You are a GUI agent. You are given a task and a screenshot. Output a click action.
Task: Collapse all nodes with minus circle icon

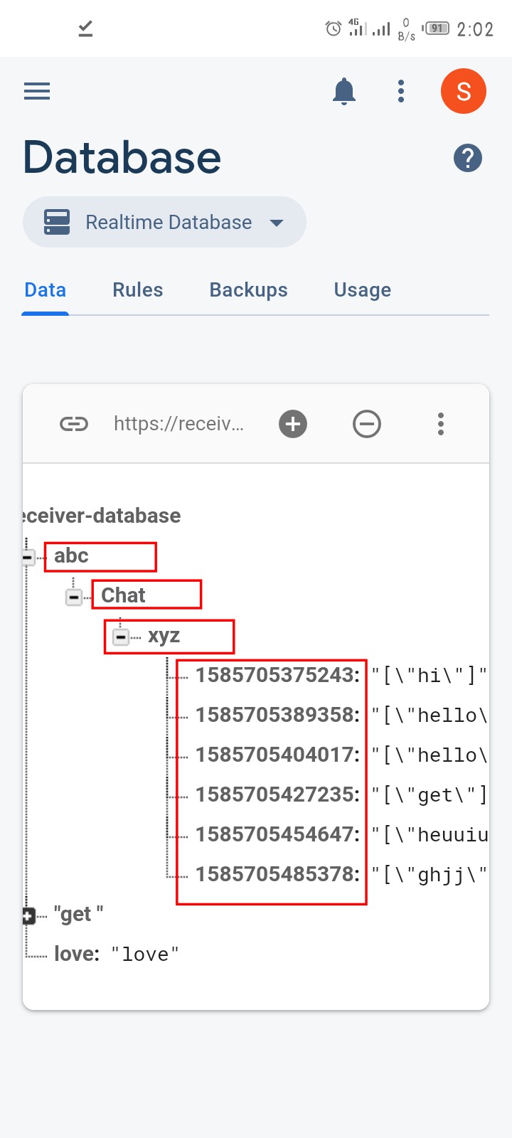(367, 425)
